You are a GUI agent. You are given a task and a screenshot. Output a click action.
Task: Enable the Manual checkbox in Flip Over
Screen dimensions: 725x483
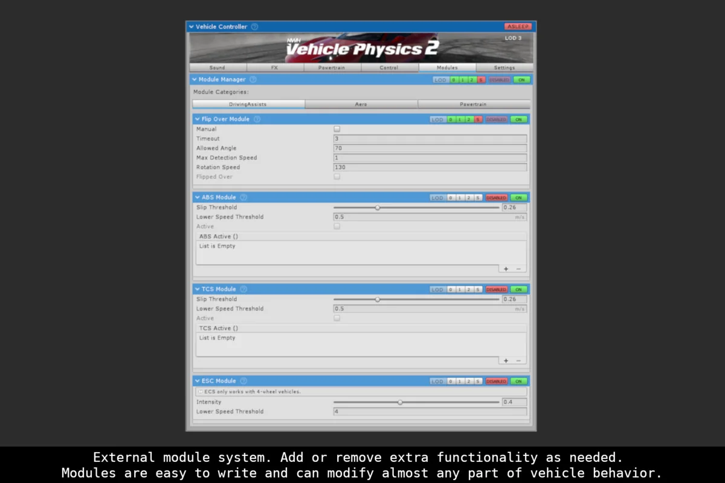click(337, 129)
